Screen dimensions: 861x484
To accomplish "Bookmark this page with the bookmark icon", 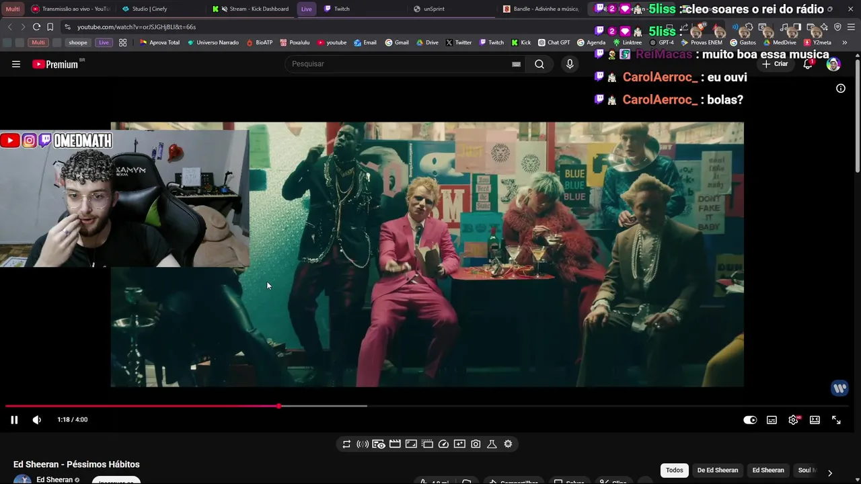I will [50, 27].
